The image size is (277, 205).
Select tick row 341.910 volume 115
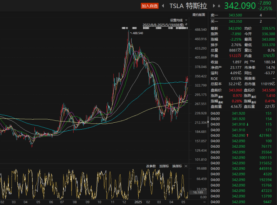click(242, 124)
